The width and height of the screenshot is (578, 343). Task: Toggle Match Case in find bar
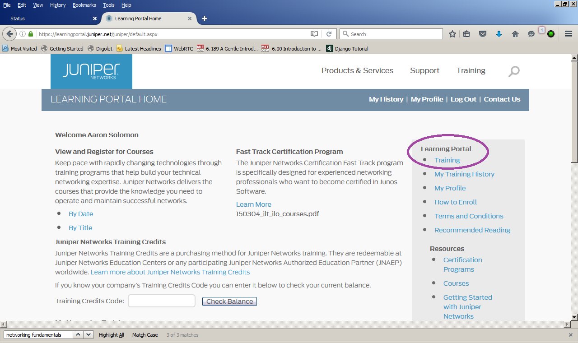coord(145,335)
